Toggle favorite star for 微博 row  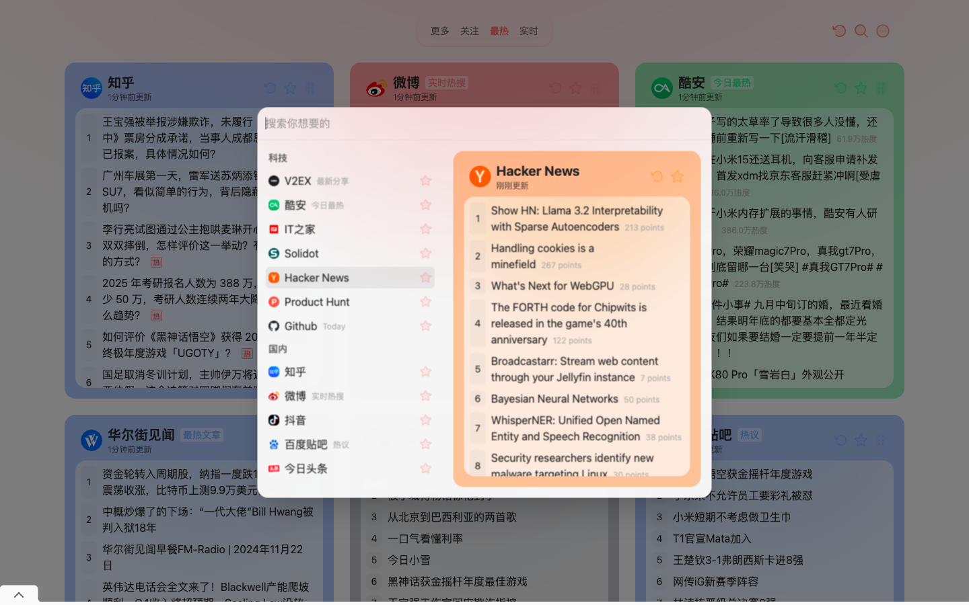(x=425, y=396)
